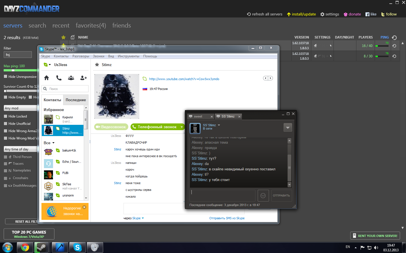Toggle the Hide Wrong Mod checkbox

pos(5,138)
